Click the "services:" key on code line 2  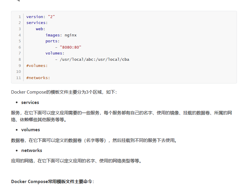click(x=37, y=23)
